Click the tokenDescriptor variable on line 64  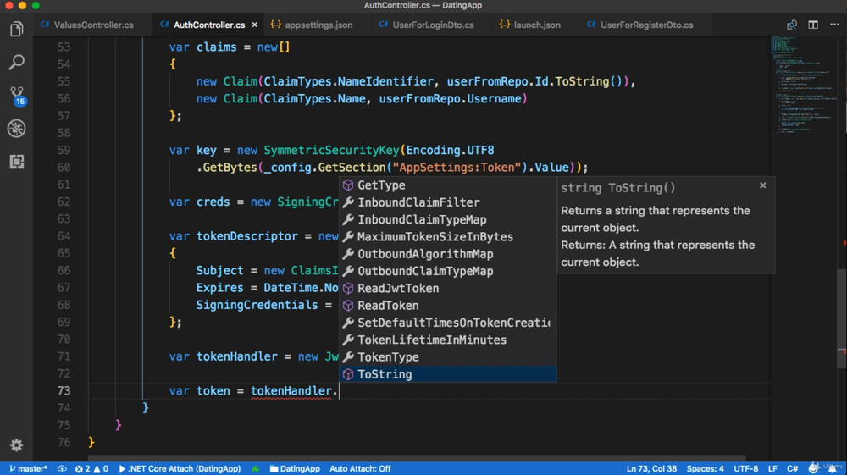[246, 236]
